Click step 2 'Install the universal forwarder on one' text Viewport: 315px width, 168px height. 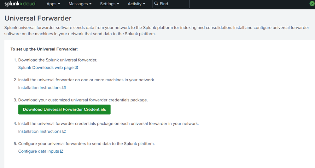click(87, 80)
